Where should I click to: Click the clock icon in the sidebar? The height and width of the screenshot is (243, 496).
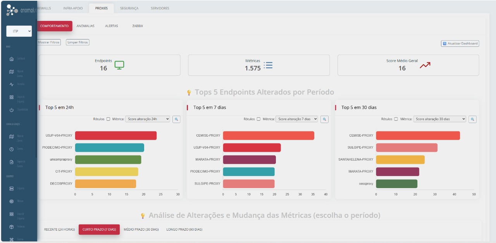[x=12, y=149]
